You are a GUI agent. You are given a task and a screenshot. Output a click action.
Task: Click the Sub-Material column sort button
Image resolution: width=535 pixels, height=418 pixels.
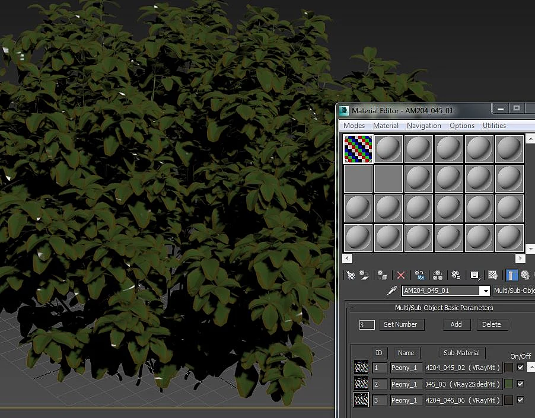(461, 353)
